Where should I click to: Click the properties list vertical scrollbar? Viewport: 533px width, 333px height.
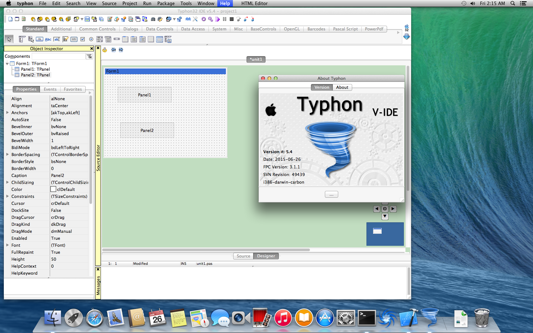click(x=90, y=150)
